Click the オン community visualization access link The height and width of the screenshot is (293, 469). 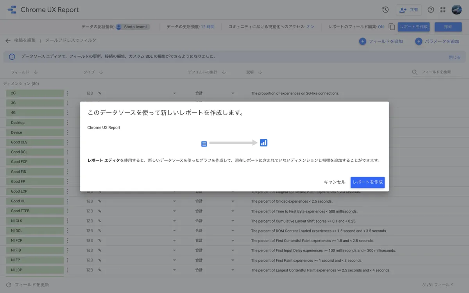pos(310,27)
